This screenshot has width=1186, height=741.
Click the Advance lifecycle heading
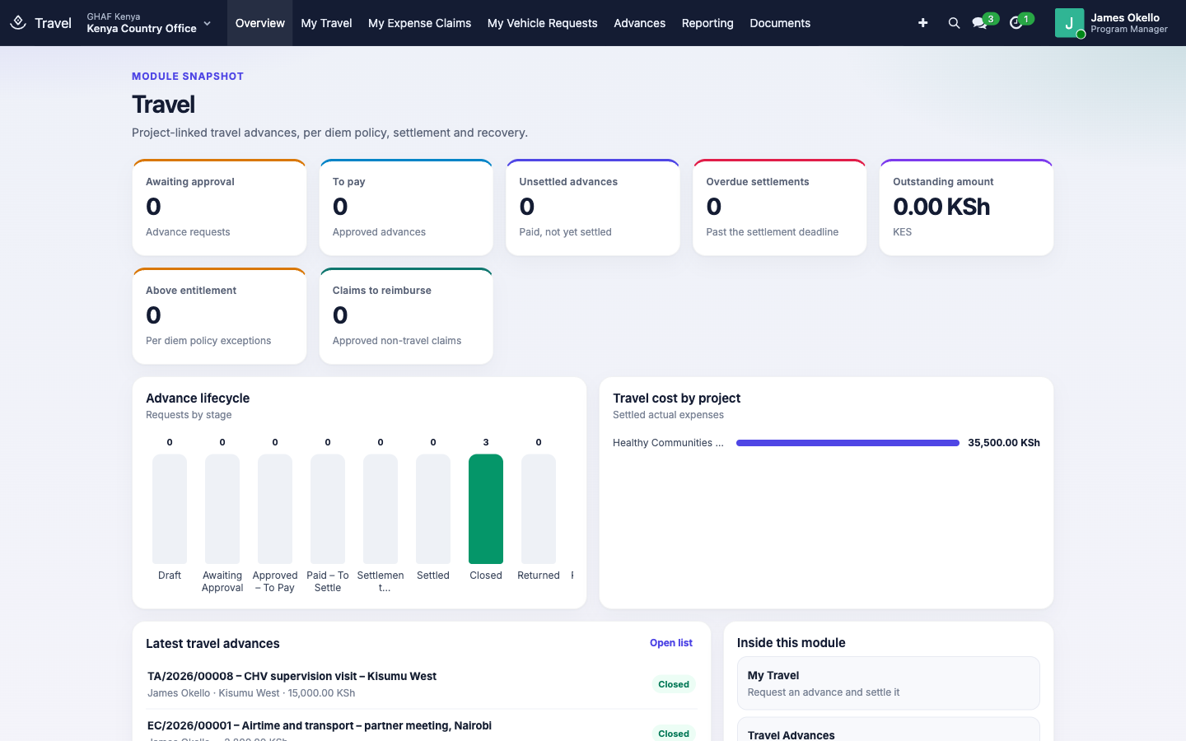198,398
